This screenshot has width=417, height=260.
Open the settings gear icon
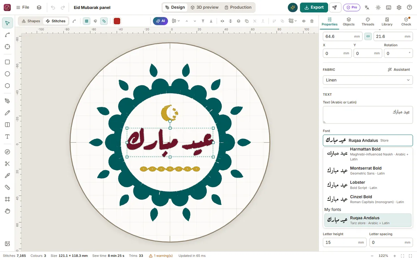pyautogui.click(x=399, y=7)
